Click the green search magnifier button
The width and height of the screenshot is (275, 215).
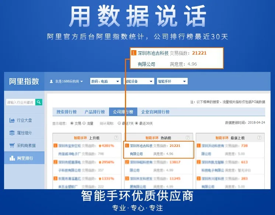(39, 102)
